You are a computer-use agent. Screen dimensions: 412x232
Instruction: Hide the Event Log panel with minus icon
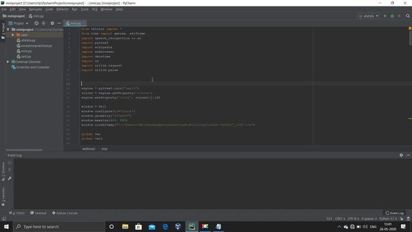(x=408, y=155)
